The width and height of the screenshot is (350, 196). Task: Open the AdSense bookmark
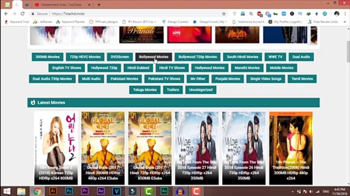coord(43,22)
